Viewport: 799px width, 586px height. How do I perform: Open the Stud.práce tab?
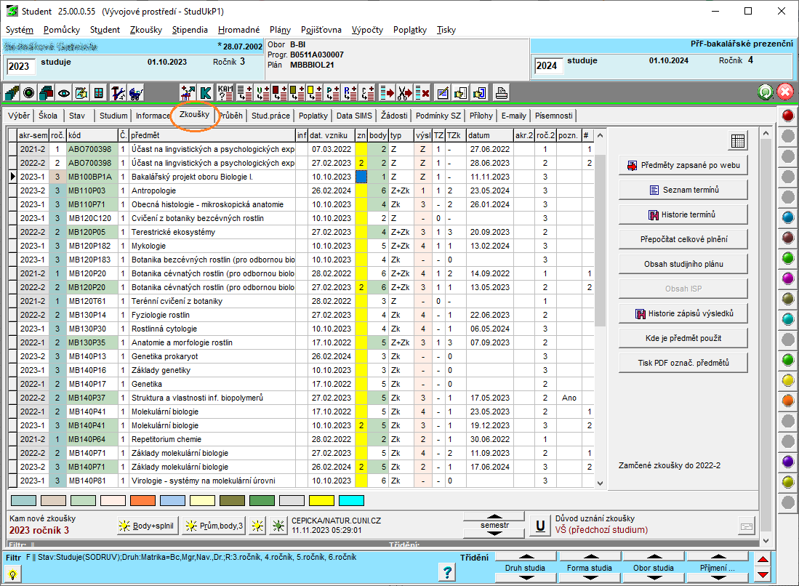[271, 116]
